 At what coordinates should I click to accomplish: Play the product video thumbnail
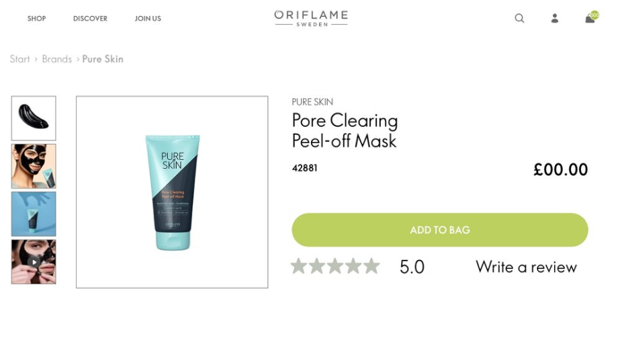[x=34, y=262]
